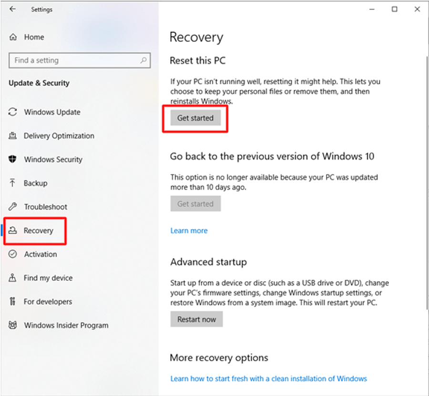Click the back arrow icon in Settings

click(x=12, y=9)
